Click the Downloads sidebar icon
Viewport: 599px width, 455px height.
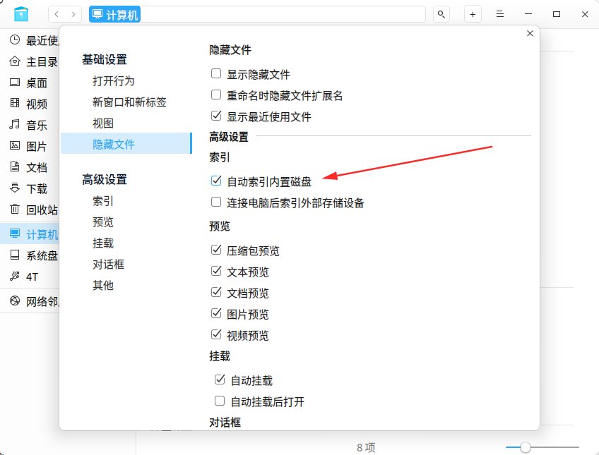click(15, 188)
